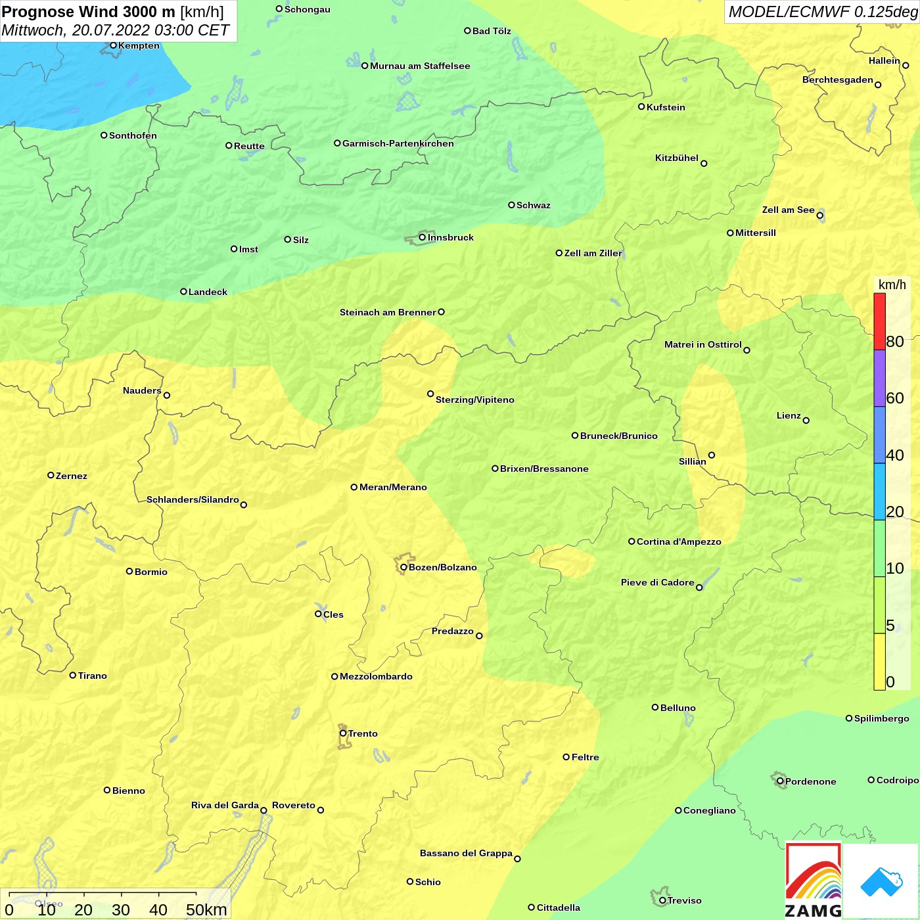Viewport: 920px width, 920px height.
Task: Select the purple 60 km/h legend swatch
Action: (879, 379)
